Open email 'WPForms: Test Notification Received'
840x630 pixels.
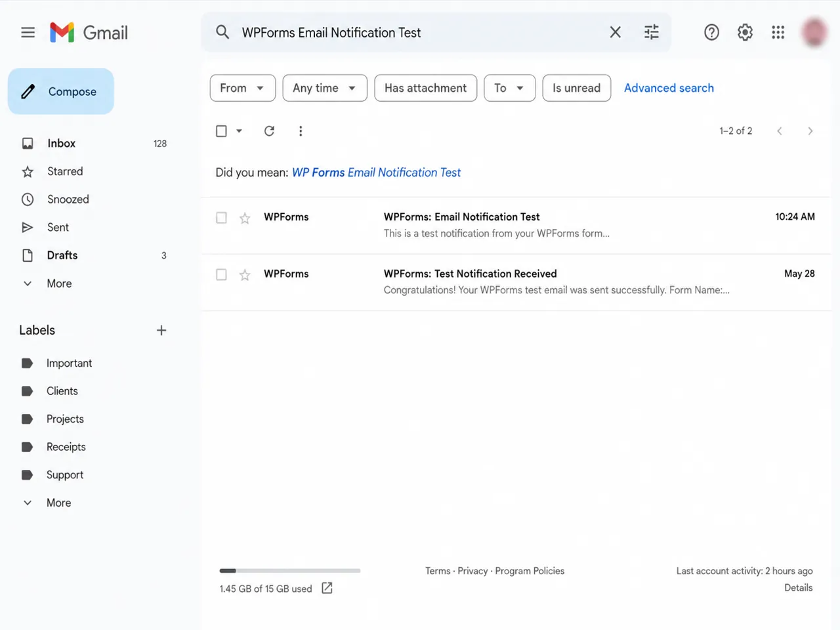(x=516, y=282)
